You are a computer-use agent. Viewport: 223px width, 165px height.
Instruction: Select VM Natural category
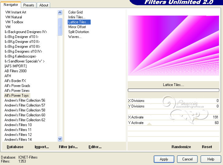pos(14,17)
